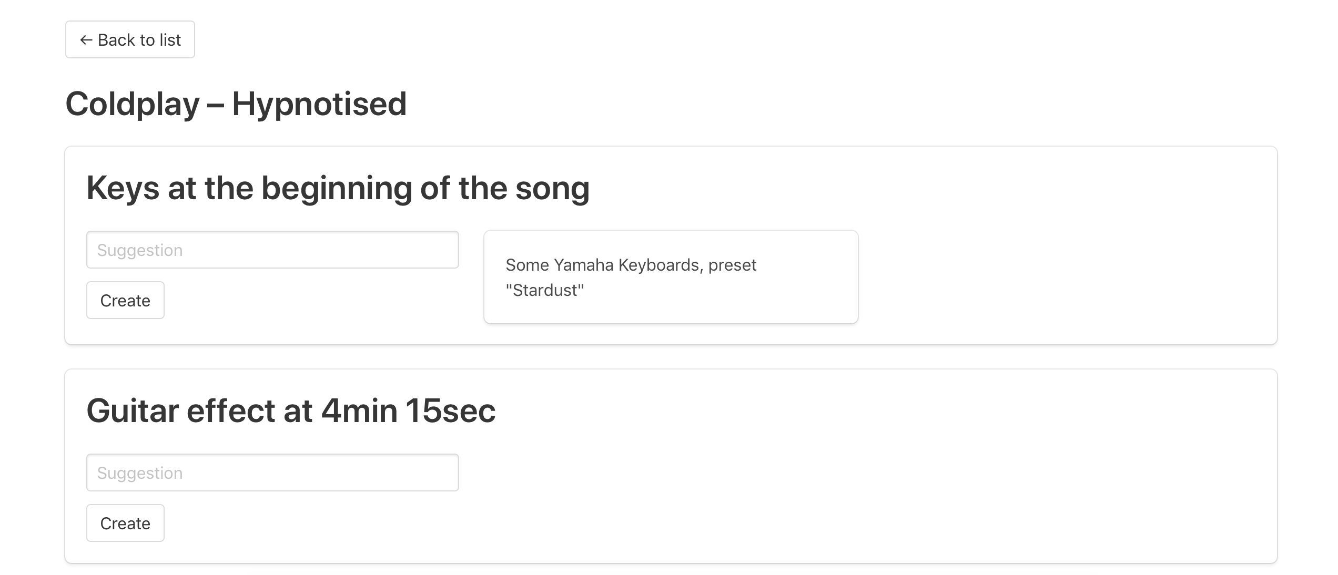This screenshot has height=575, width=1338.
Task: Click the dash in the Coldplay – Hypnotised title
Action: pos(215,104)
